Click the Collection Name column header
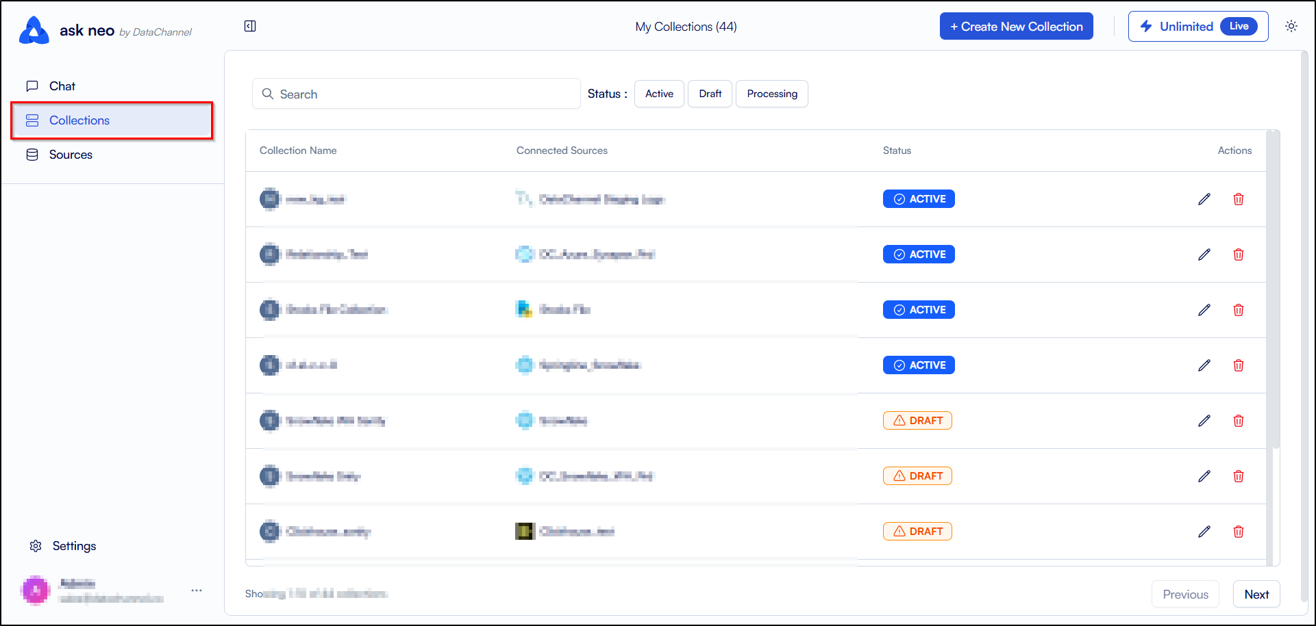The width and height of the screenshot is (1316, 626). tap(298, 151)
